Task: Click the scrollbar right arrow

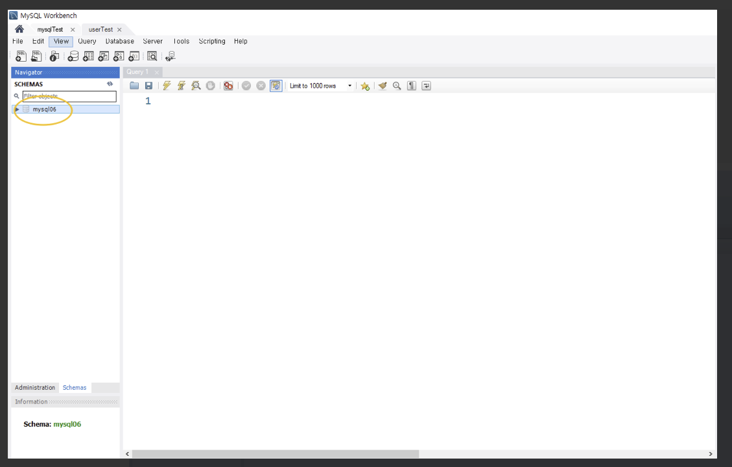Action: coord(711,454)
